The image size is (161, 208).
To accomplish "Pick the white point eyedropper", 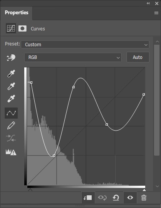I will point(11,99).
